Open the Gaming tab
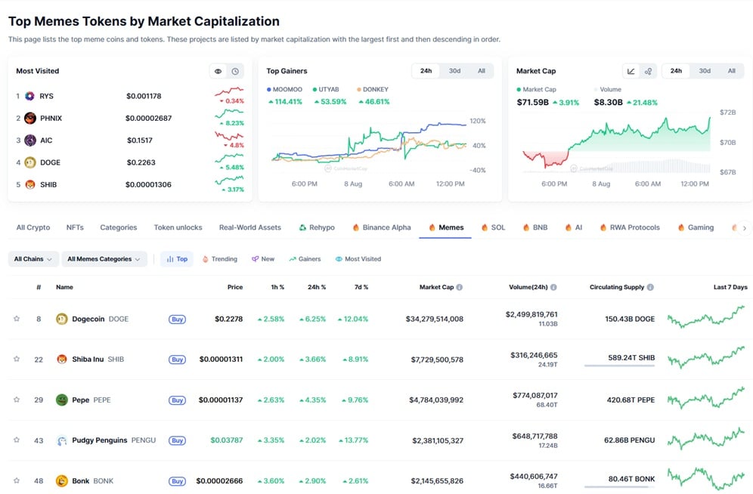The image size is (753, 494). (696, 227)
